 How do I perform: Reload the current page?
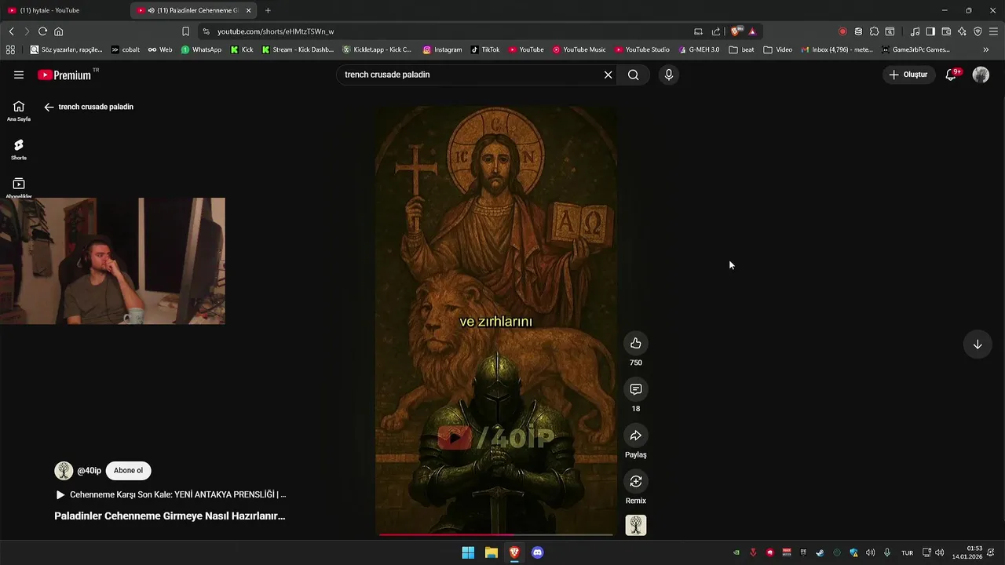pyautogui.click(x=42, y=31)
